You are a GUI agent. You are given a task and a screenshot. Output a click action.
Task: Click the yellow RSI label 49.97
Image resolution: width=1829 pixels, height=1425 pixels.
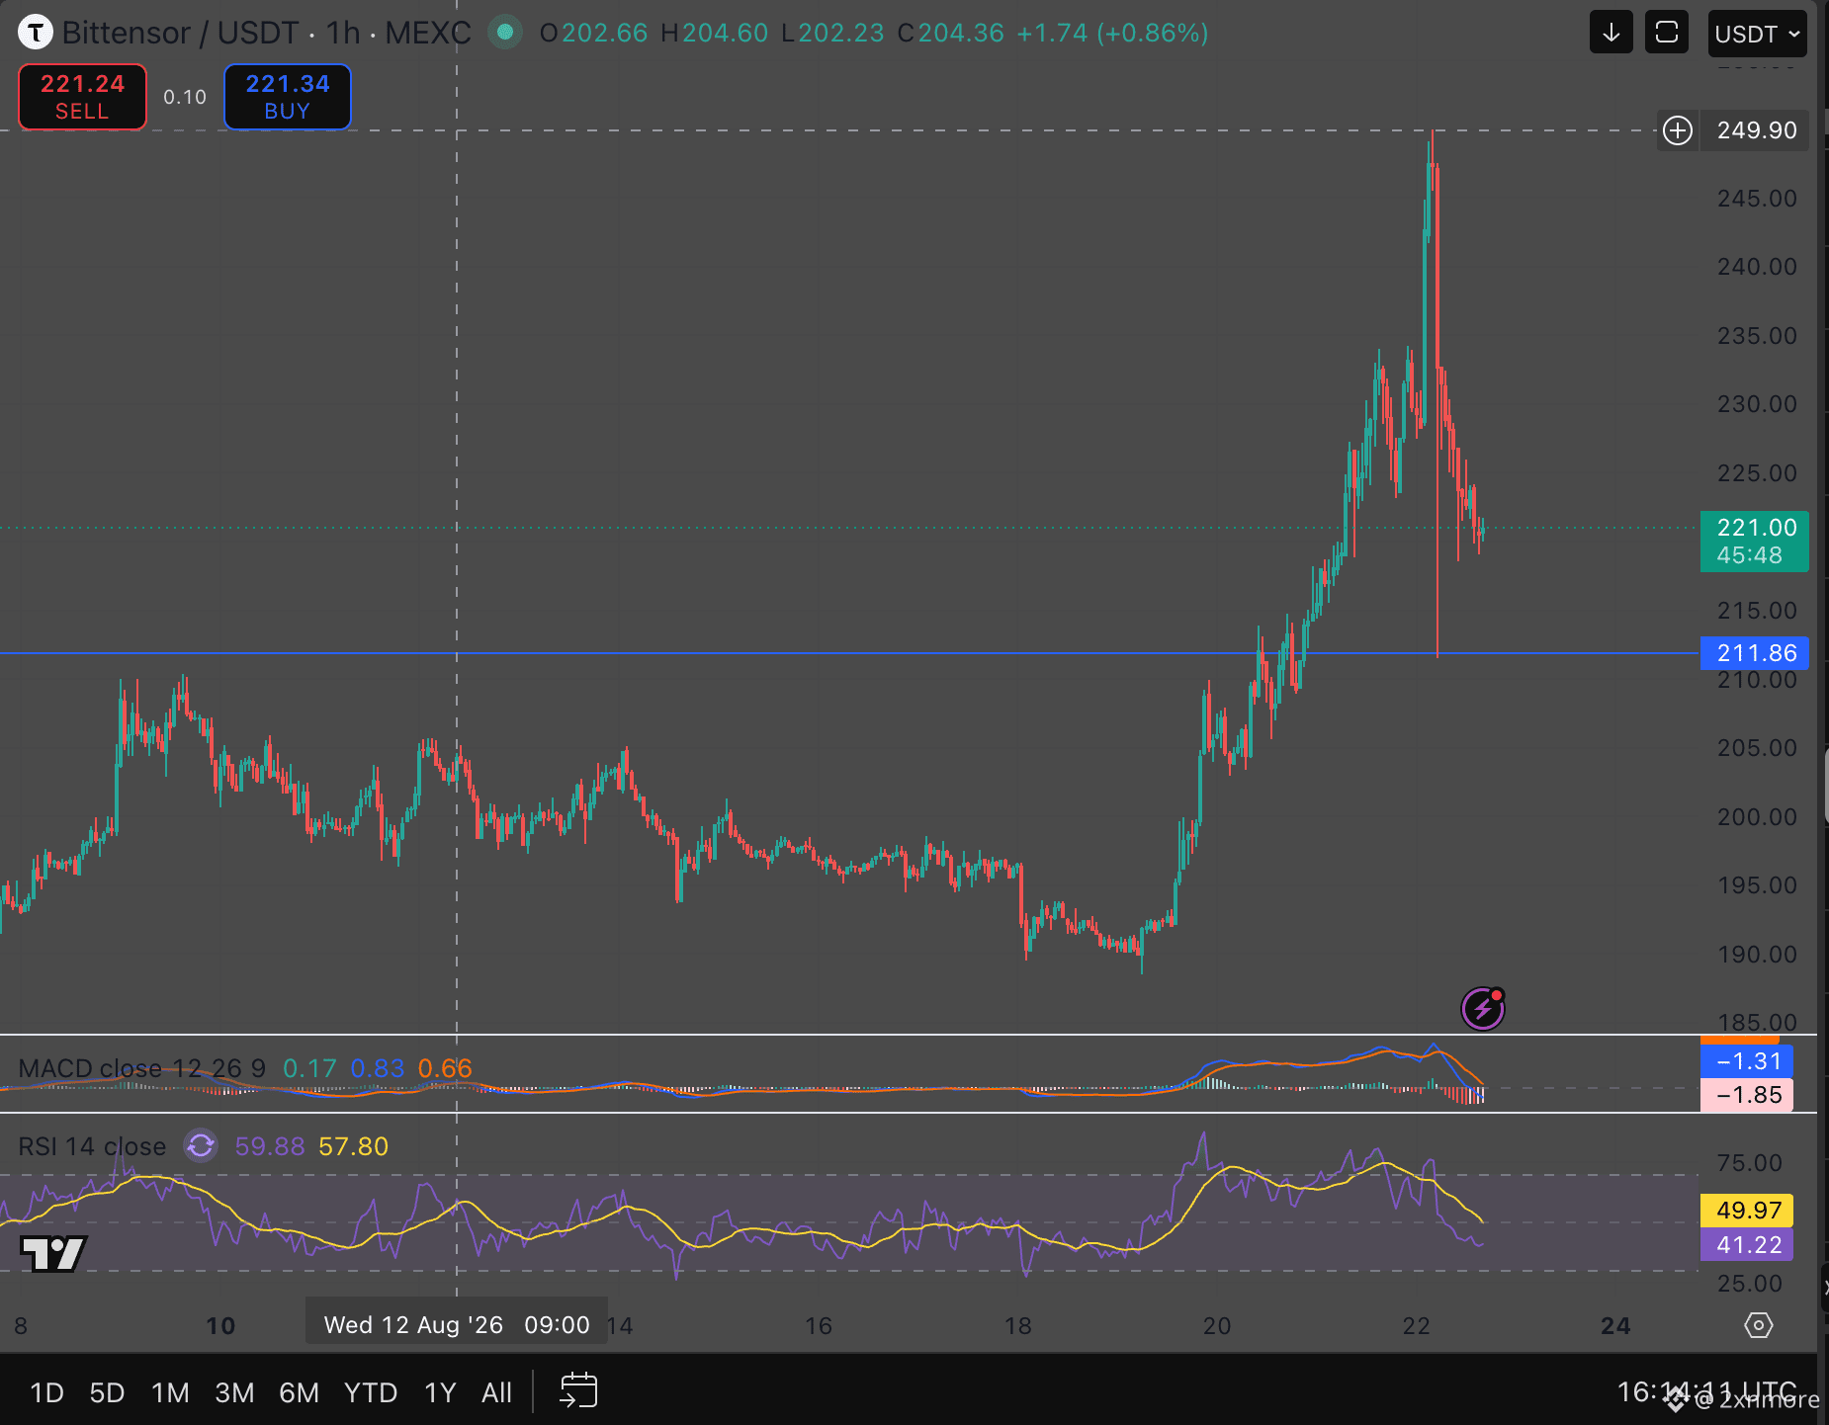pos(1747,1211)
